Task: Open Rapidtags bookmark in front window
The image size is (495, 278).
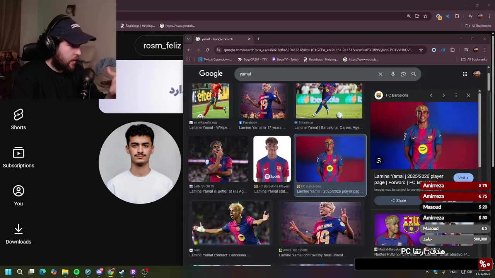Action: (x=321, y=59)
